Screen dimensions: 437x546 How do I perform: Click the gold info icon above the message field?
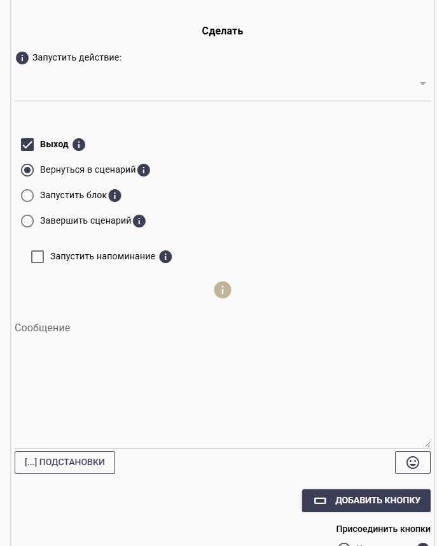[222, 289]
